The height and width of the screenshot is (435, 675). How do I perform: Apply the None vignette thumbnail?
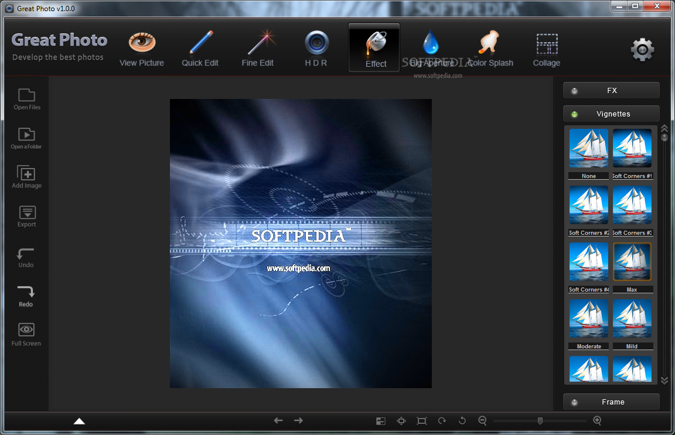[x=589, y=148]
